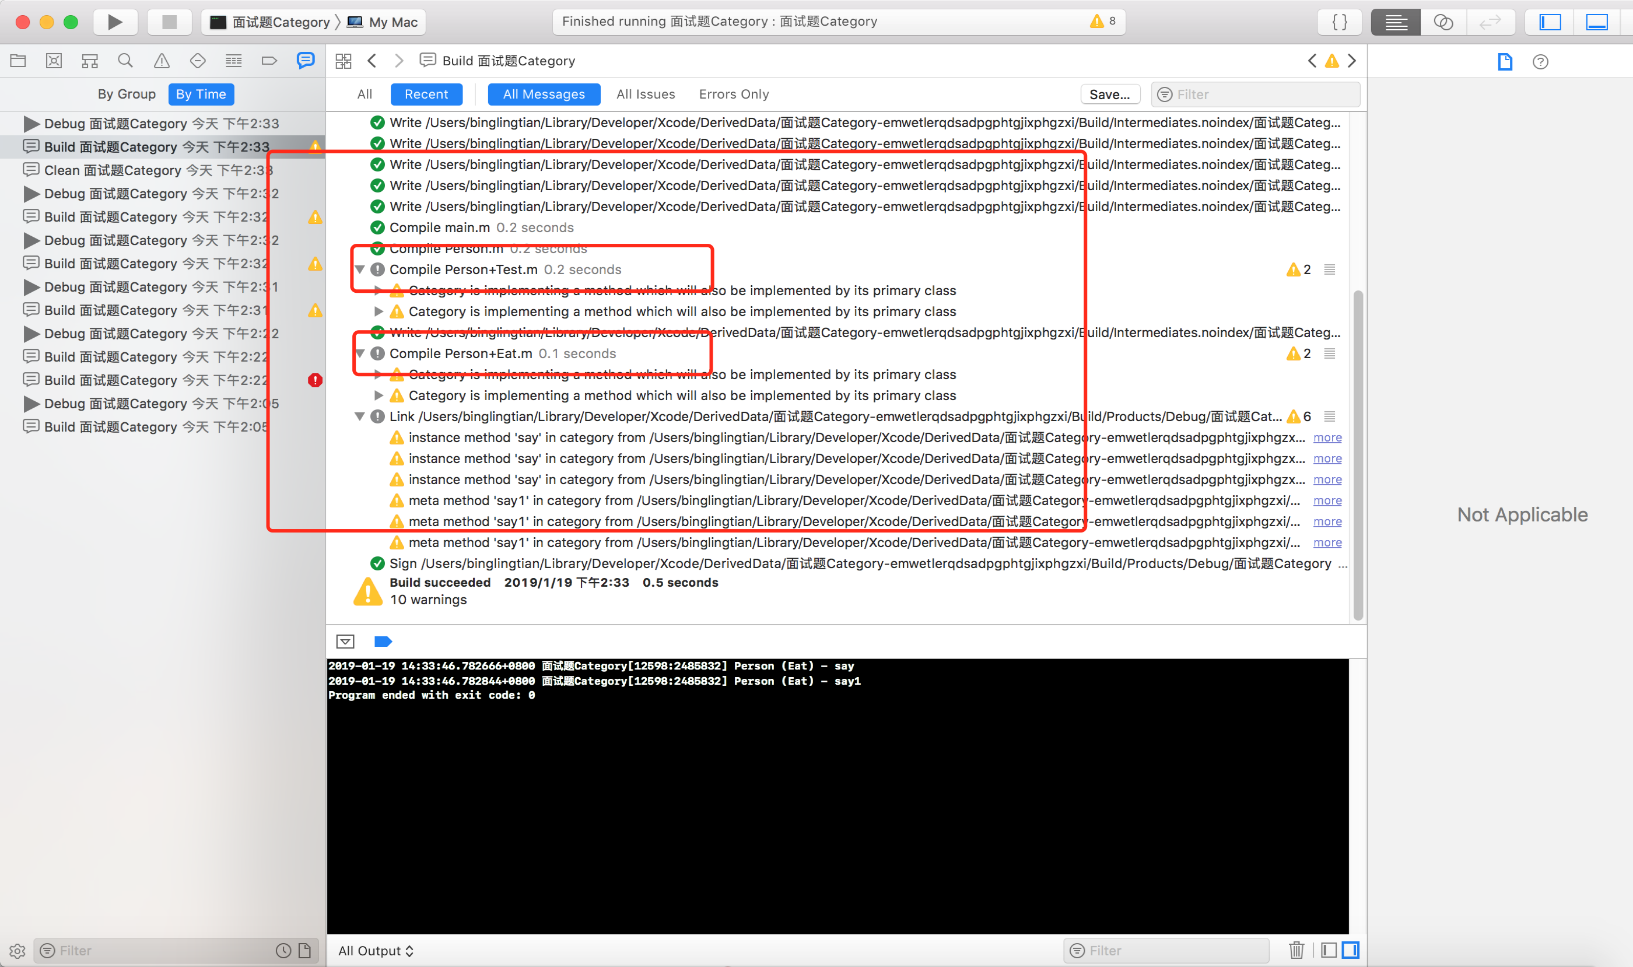Viewport: 1633px width, 967px height.
Task: Click the Save... button
Action: click(1110, 94)
